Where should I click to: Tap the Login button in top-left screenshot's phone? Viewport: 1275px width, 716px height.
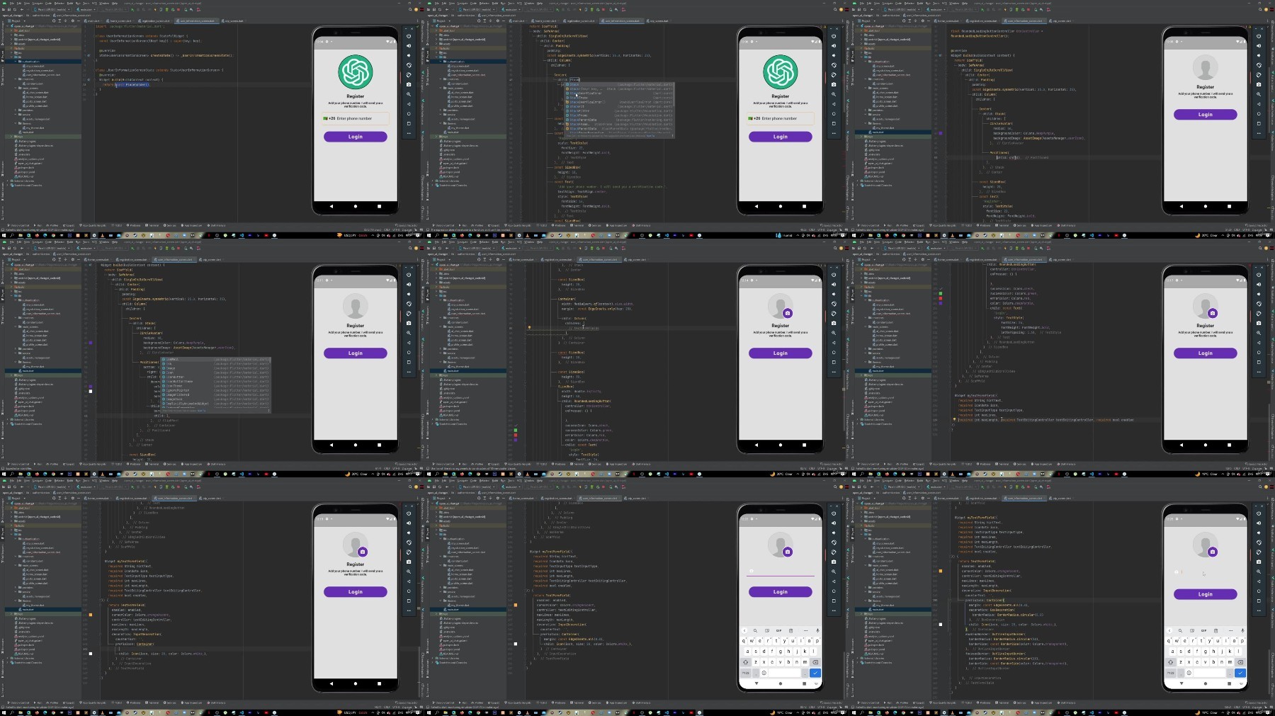point(356,137)
